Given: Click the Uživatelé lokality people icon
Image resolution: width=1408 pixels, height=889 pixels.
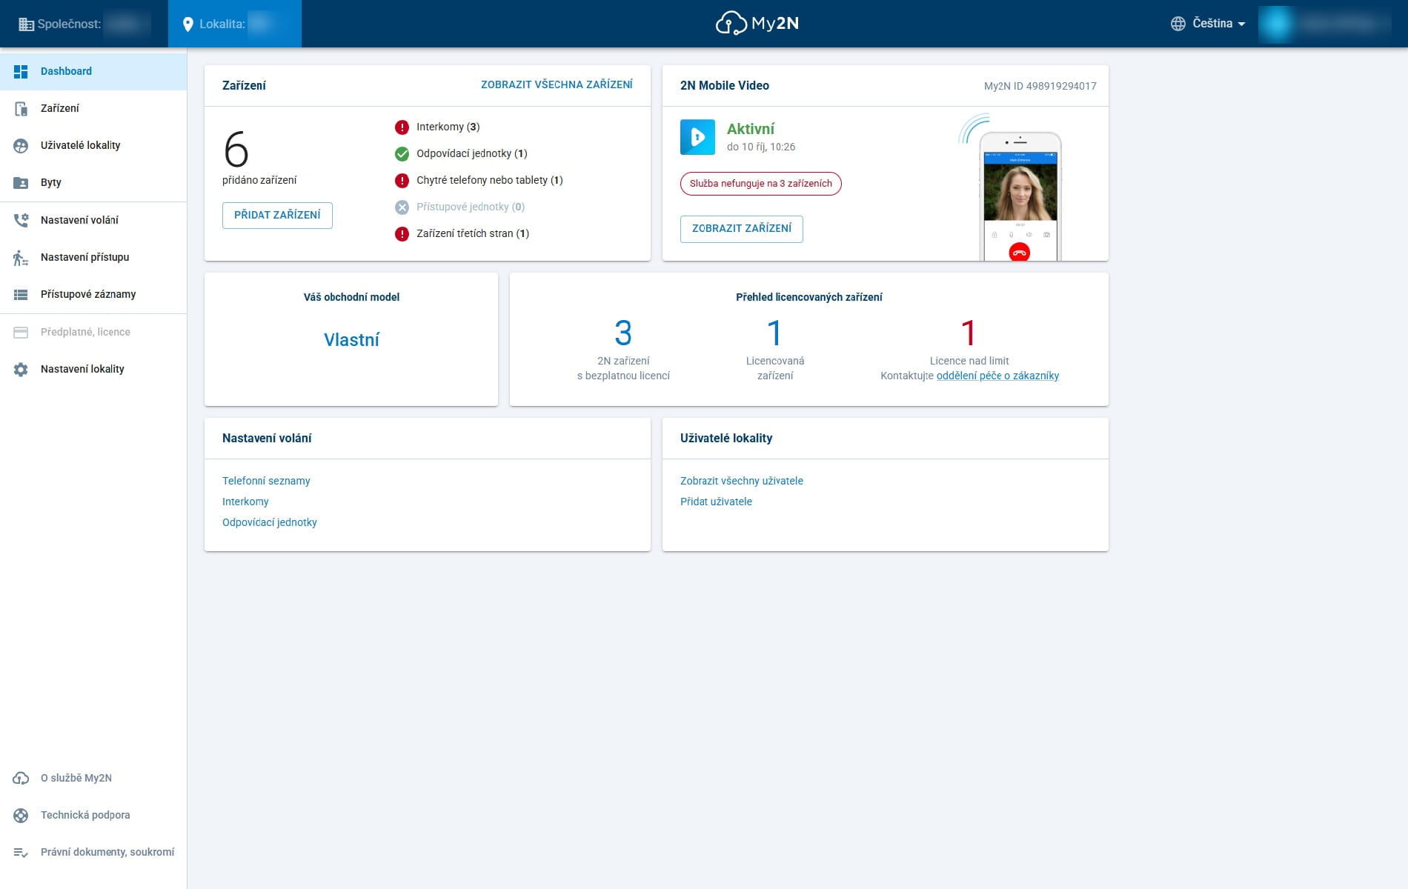Looking at the screenshot, I should [21, 145].
